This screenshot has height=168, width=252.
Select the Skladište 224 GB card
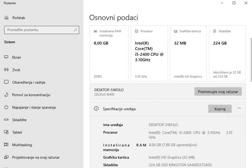tap(227, 53)
